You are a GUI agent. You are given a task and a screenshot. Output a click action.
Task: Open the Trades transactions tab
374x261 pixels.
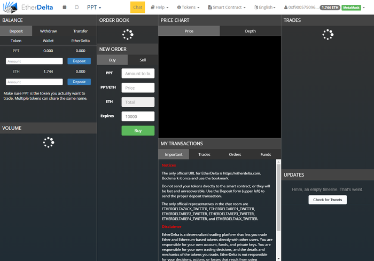point(205,154)
